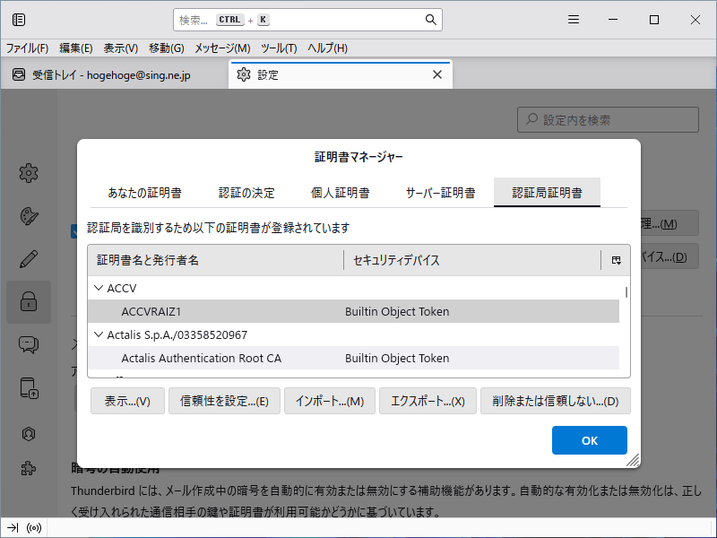This screenshot has height=538, width=717.
Task: Confirm dialog with OK button
Action: tap(590, 440)
